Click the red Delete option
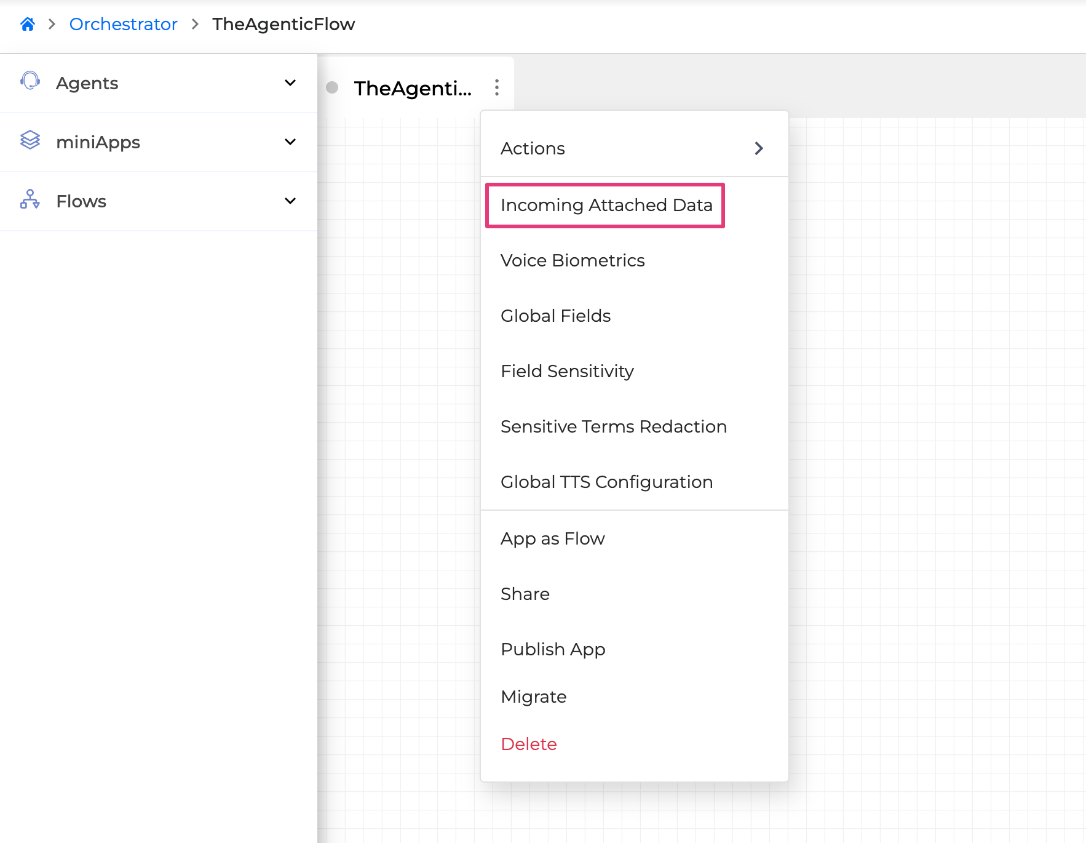The image size is (1086, 843). tap(528, 744)
